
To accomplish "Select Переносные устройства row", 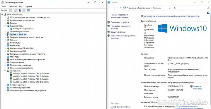I will pyautogui.click(x=21, y=65).
